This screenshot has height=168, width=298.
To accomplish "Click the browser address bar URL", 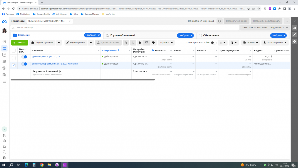I will pyautogui.click(x=142, y=9).
